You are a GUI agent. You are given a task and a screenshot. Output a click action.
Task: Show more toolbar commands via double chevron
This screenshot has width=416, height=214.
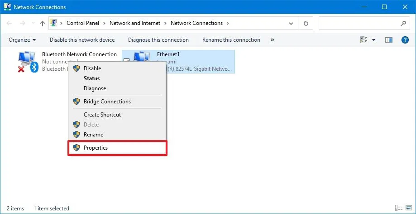pos(272,40)
